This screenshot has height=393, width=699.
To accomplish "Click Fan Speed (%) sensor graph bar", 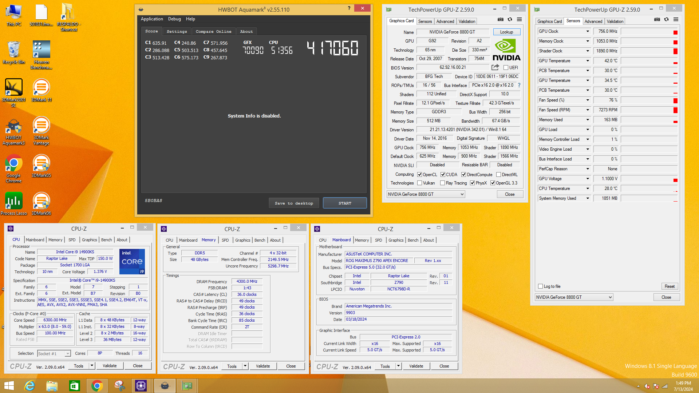I will pos(649,100).
